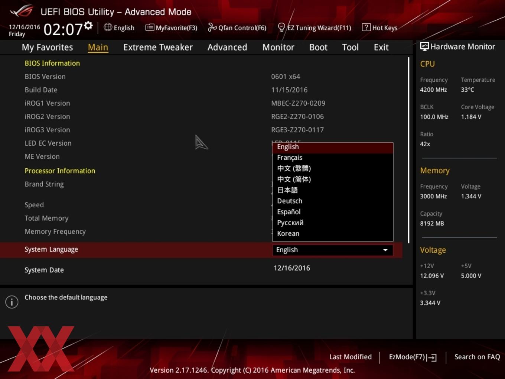The image size is (505, 379).
Task: Select 日本語 language option
Action: click(x=333, y=190)
